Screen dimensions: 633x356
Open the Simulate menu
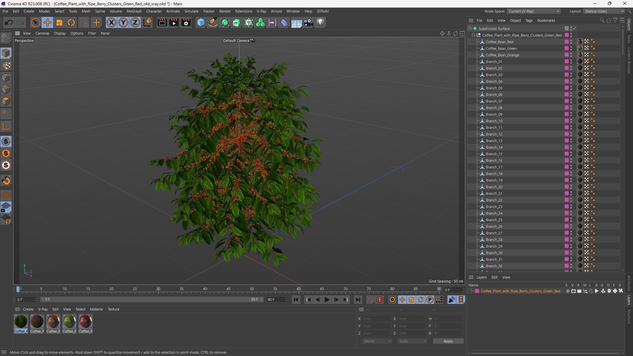[191, 11]
